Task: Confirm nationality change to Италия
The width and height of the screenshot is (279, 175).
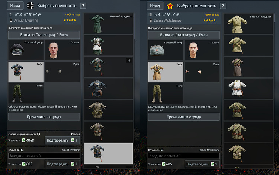Action: pyautogui.click(x=62, y=141)
